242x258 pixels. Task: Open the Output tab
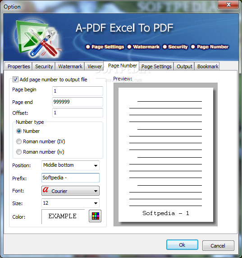[184, 66]
